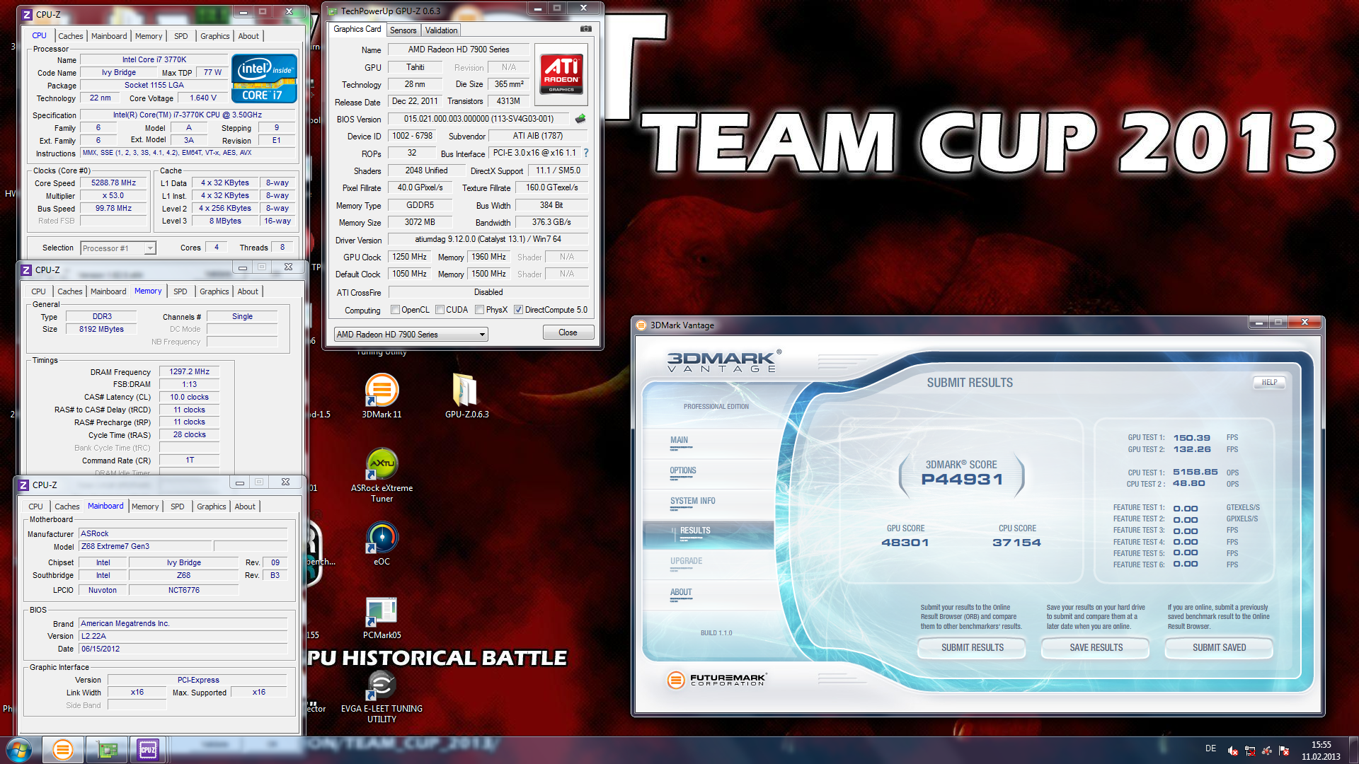Open OPTIONS section in 3DMark Vantage
This screenshot has height=764, width=1359.
point(708,473)
